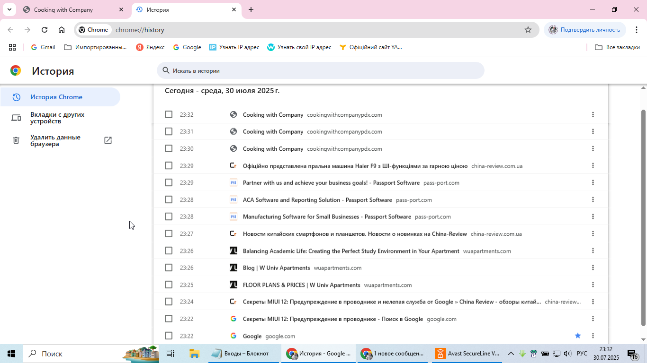Click the Windows search box Поиск

(90, 354)
